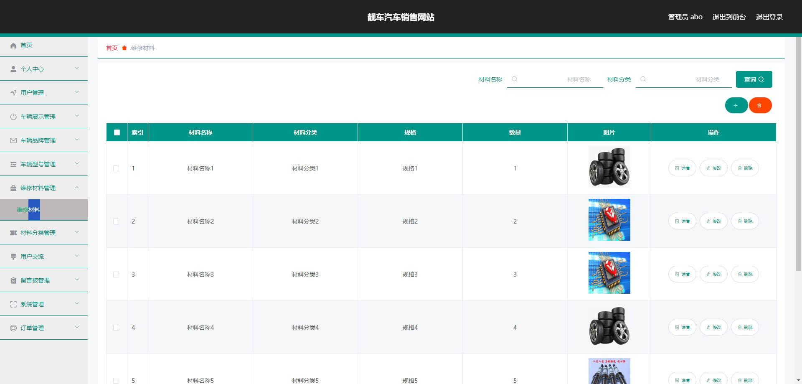802x384 pixels.
Task: Click the 材料分类 column header
Action: click(305, 132)
